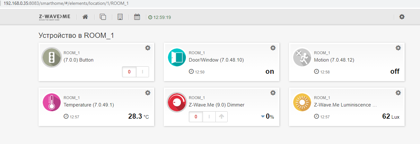Open the rooms building icon

[120, 17]
